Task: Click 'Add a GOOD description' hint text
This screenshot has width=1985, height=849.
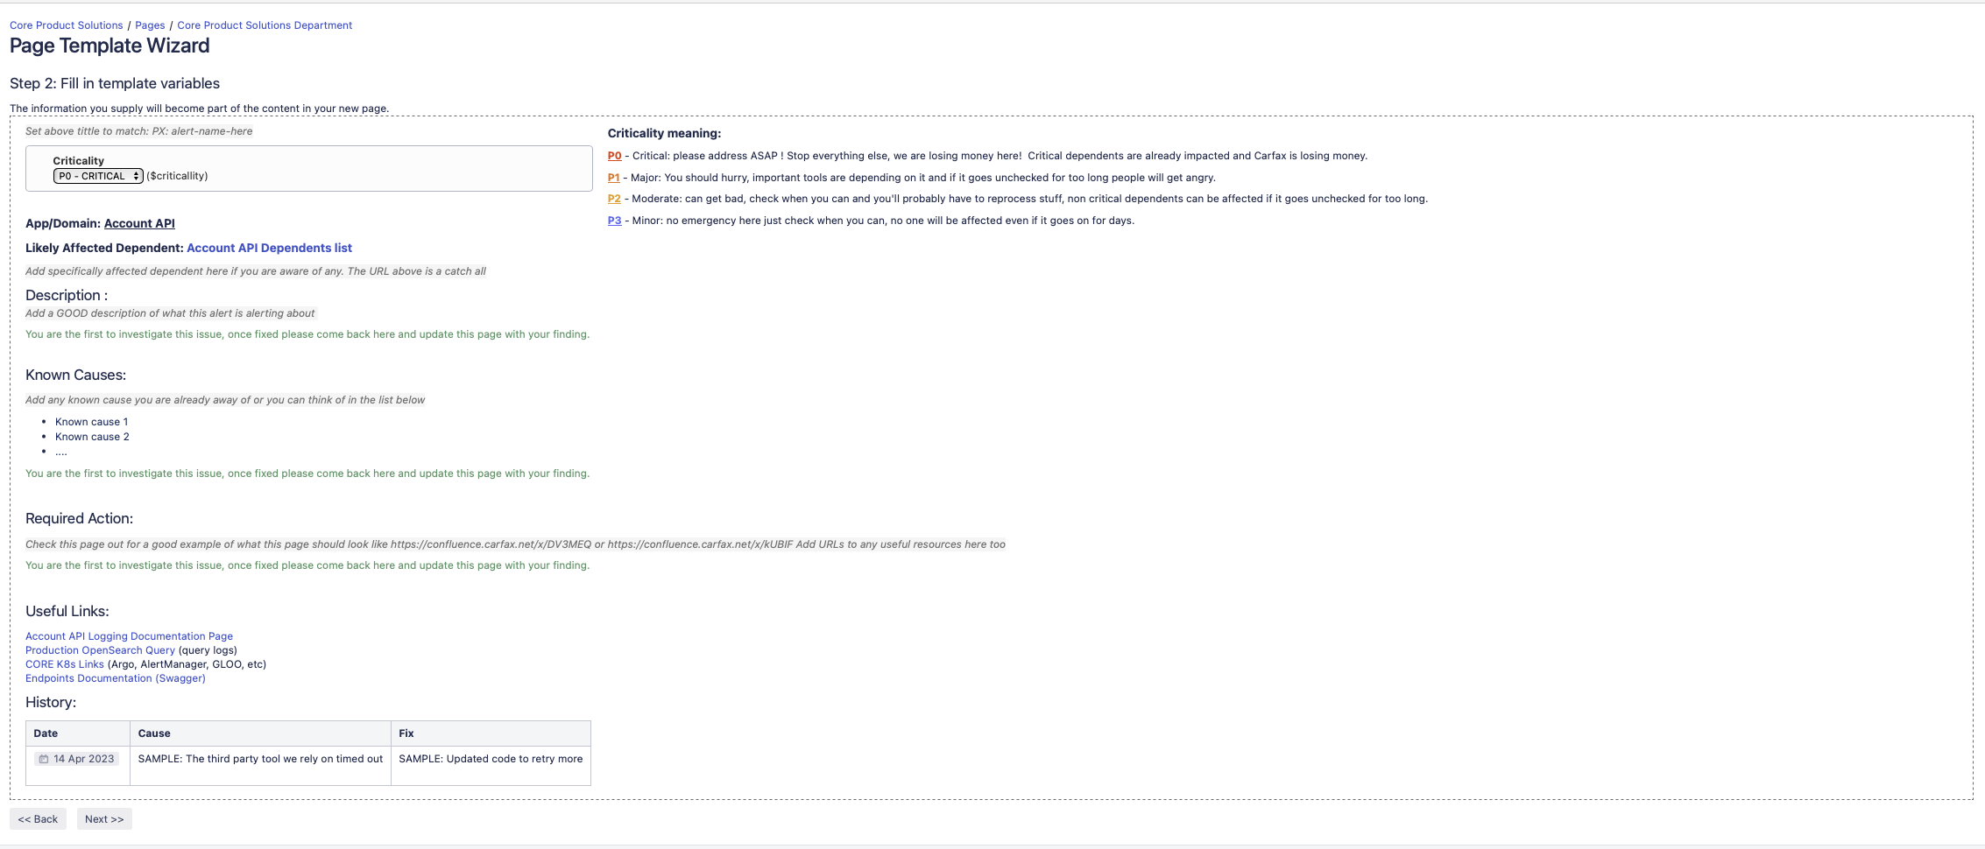Action: tap(170, 313)
